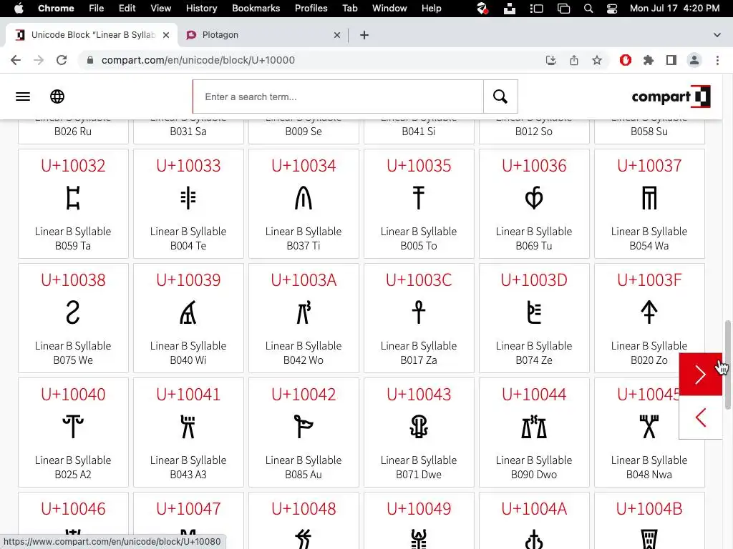Go back with the browser back arrow
The width and height of the screenshot is (733, 549).
[16, 60]
